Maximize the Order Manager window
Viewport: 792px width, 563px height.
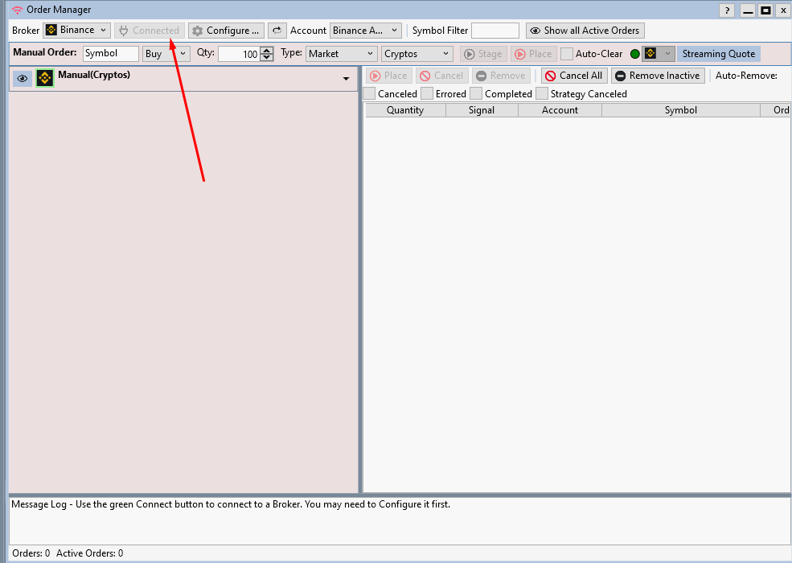tap(765, 10)
